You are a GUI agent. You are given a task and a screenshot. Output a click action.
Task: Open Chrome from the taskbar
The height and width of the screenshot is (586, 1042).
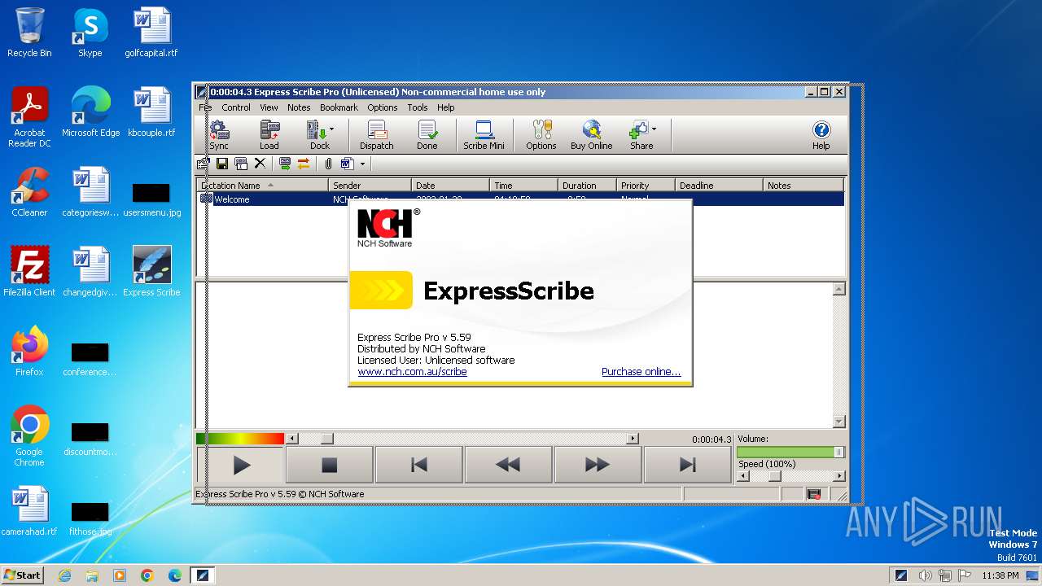[x=147, y=575]
